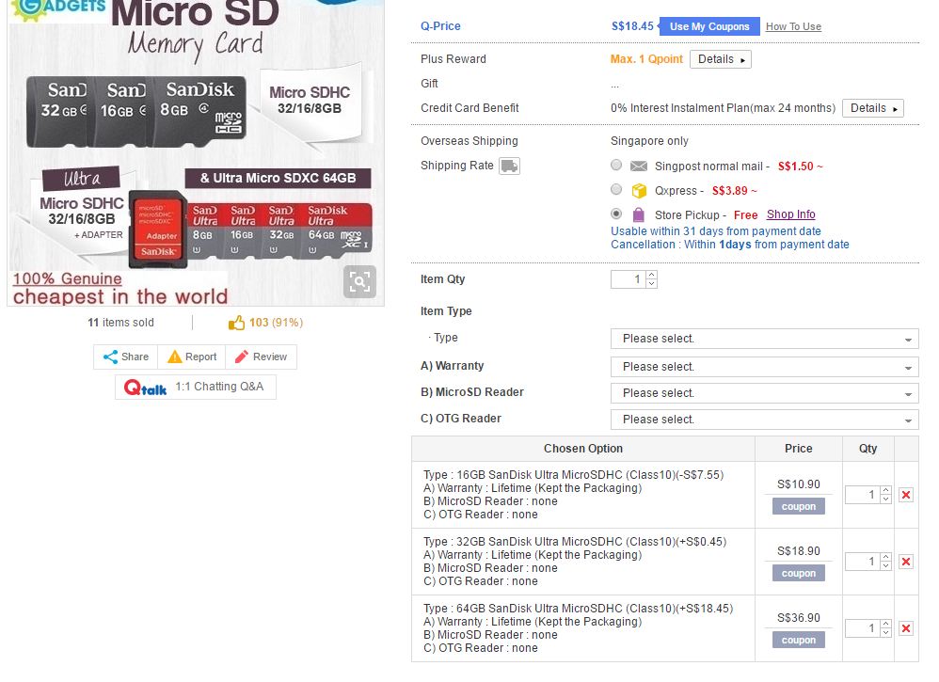Click the Review pencil icon
This screenshot has width=939, height=682.
[242, 357]
